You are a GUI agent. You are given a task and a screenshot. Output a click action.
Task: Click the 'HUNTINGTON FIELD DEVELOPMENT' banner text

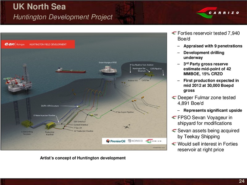[x=48, y=44]
